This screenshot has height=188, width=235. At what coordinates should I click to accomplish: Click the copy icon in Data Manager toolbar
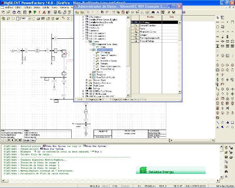[102, 12]
